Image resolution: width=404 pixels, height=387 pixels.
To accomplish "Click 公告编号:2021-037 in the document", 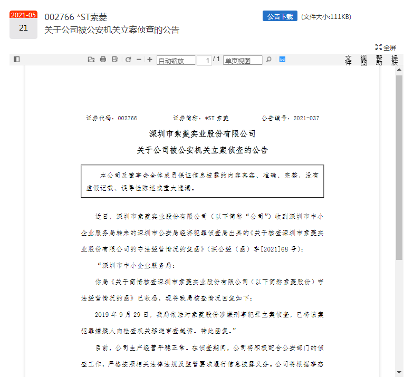I will 291,118.
